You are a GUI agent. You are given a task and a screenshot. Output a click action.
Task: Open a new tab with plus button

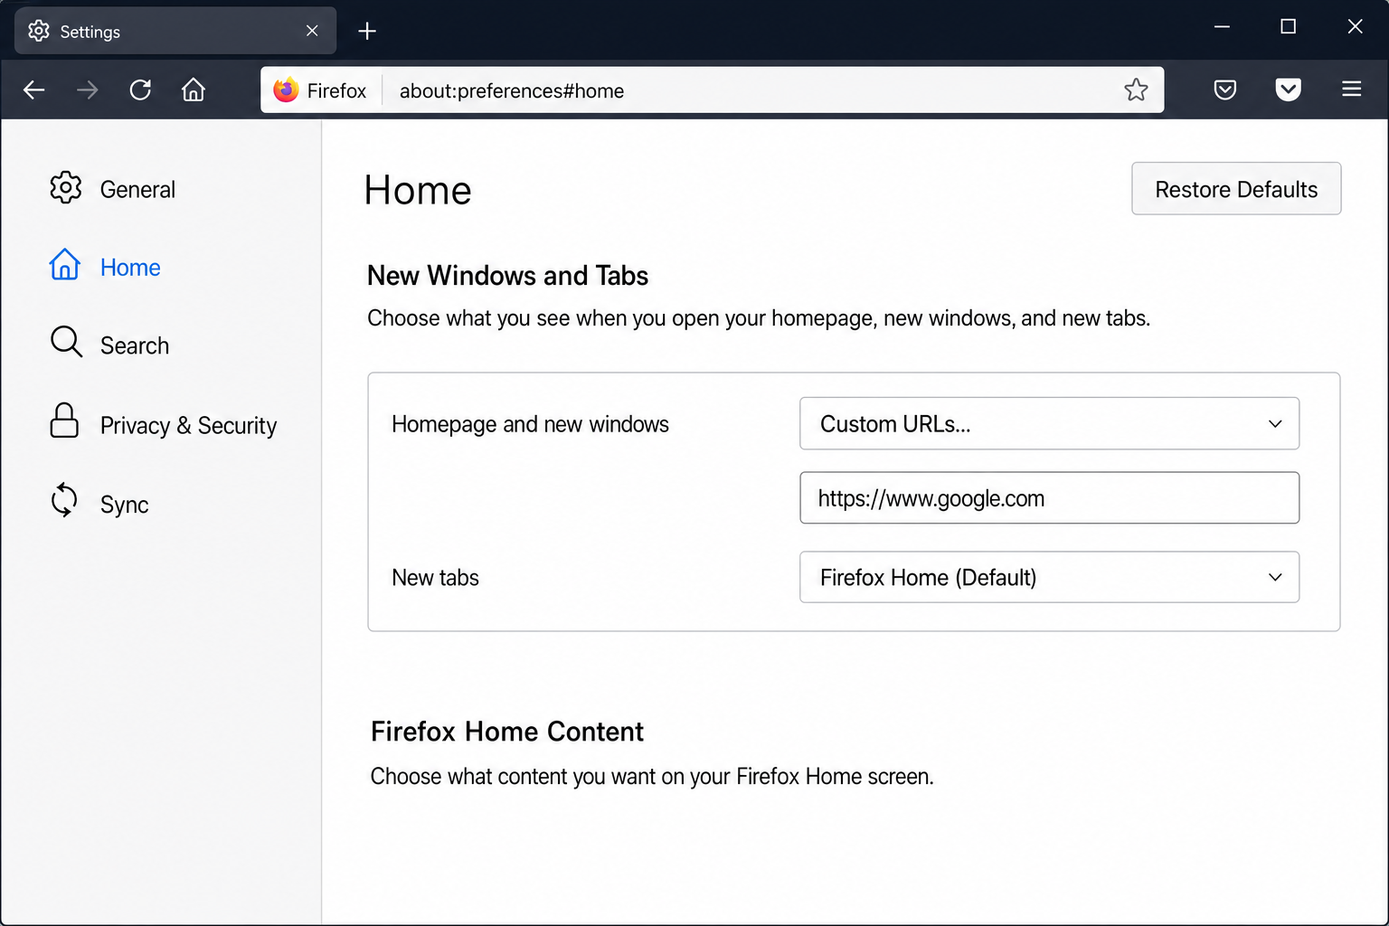(x=367, y=32)
